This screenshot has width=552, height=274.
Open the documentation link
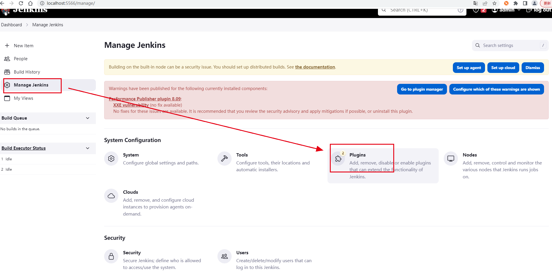click(315, 67)
